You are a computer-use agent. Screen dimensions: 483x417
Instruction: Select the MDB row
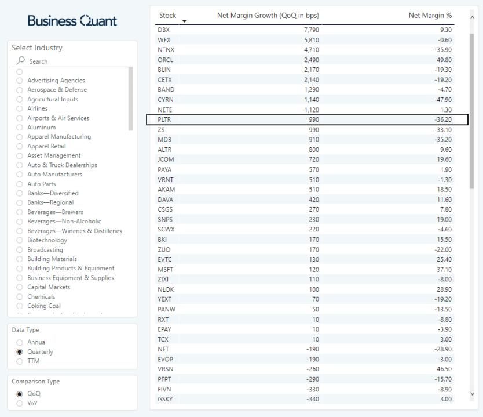coord(305,139)
